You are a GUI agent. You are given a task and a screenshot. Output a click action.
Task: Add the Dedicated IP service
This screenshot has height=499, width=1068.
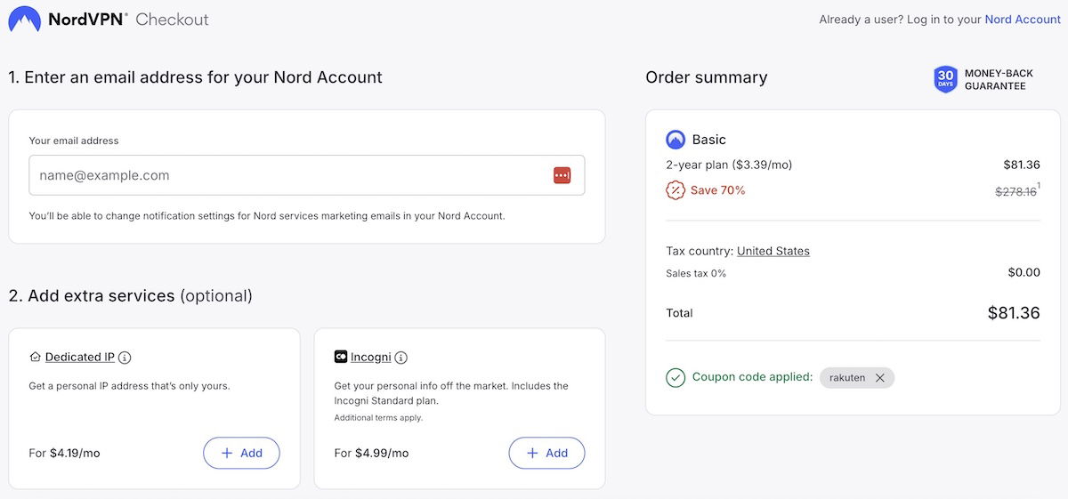point(241,453)
